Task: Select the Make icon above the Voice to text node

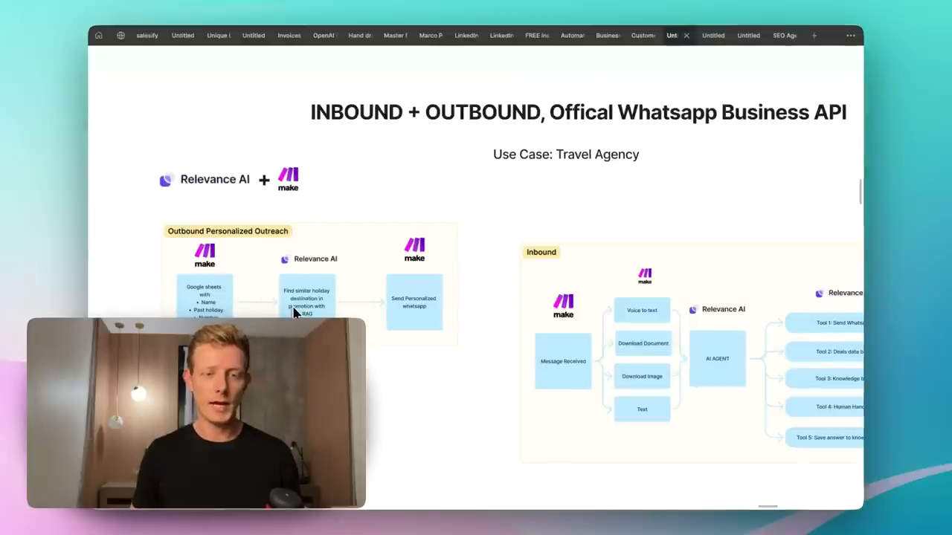Action: coord(644,275)
